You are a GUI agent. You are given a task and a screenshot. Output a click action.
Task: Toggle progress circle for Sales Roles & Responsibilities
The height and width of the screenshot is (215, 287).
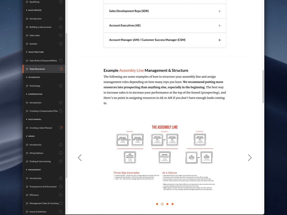click(61, 60)
